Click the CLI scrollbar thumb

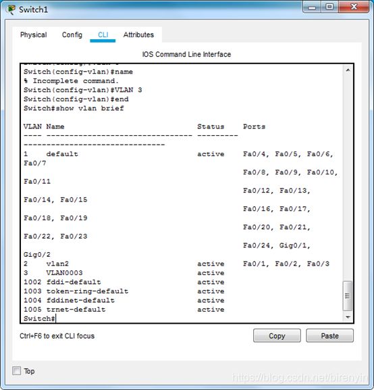tap(348, 296)
